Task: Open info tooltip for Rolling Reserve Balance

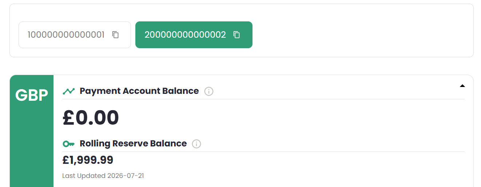Action: click(x=196, y=144)
